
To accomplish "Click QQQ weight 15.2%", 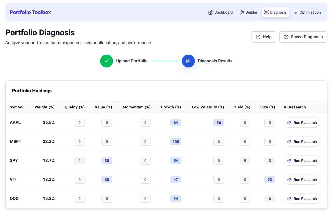I will pos(49,199).
